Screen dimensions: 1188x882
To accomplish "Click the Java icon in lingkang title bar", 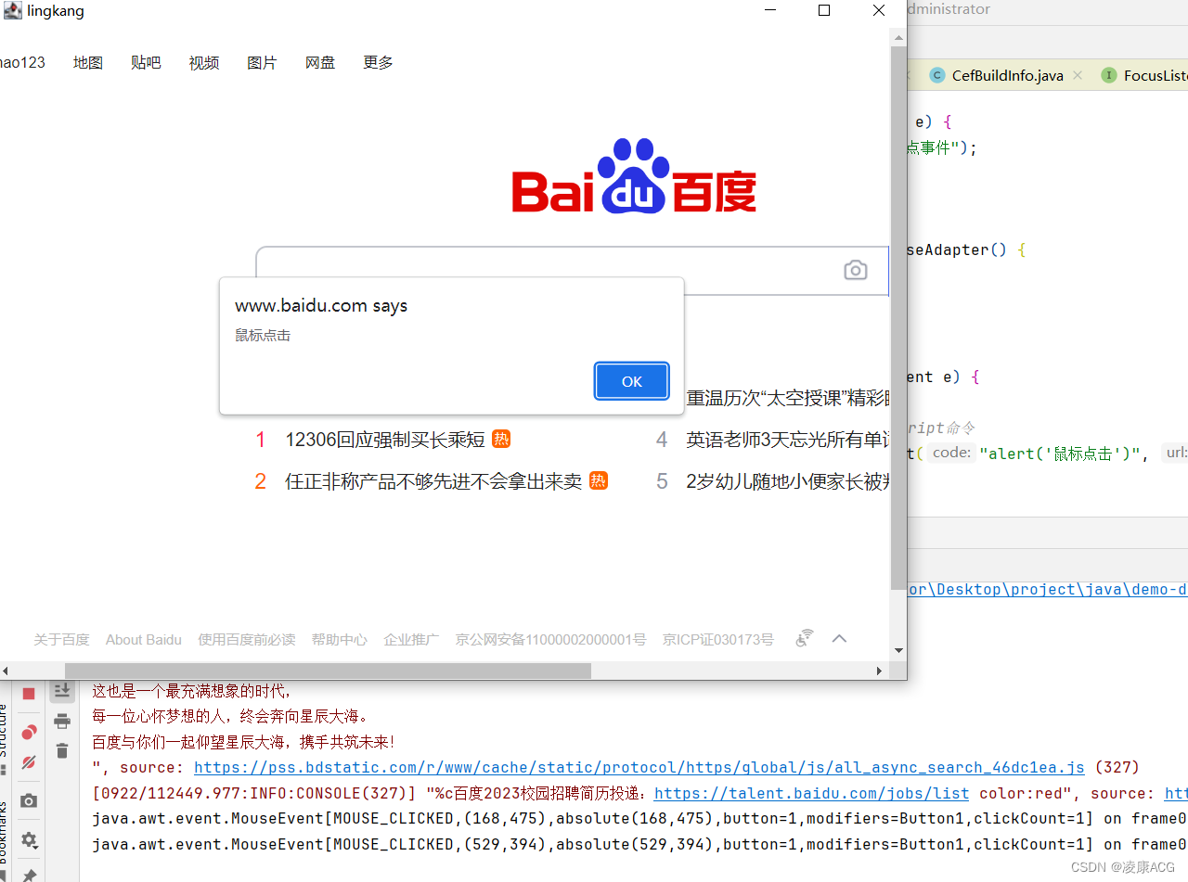I will [x=12, y=10].
